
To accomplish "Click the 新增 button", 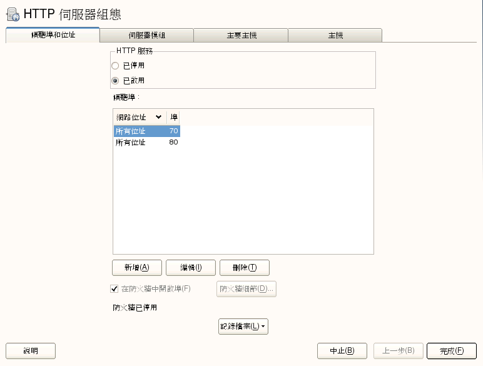I will click(x=136, y=268).
